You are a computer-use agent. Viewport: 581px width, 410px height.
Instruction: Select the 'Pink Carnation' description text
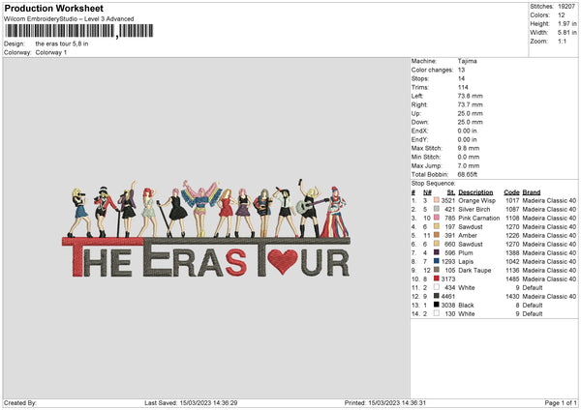[478, 218]
